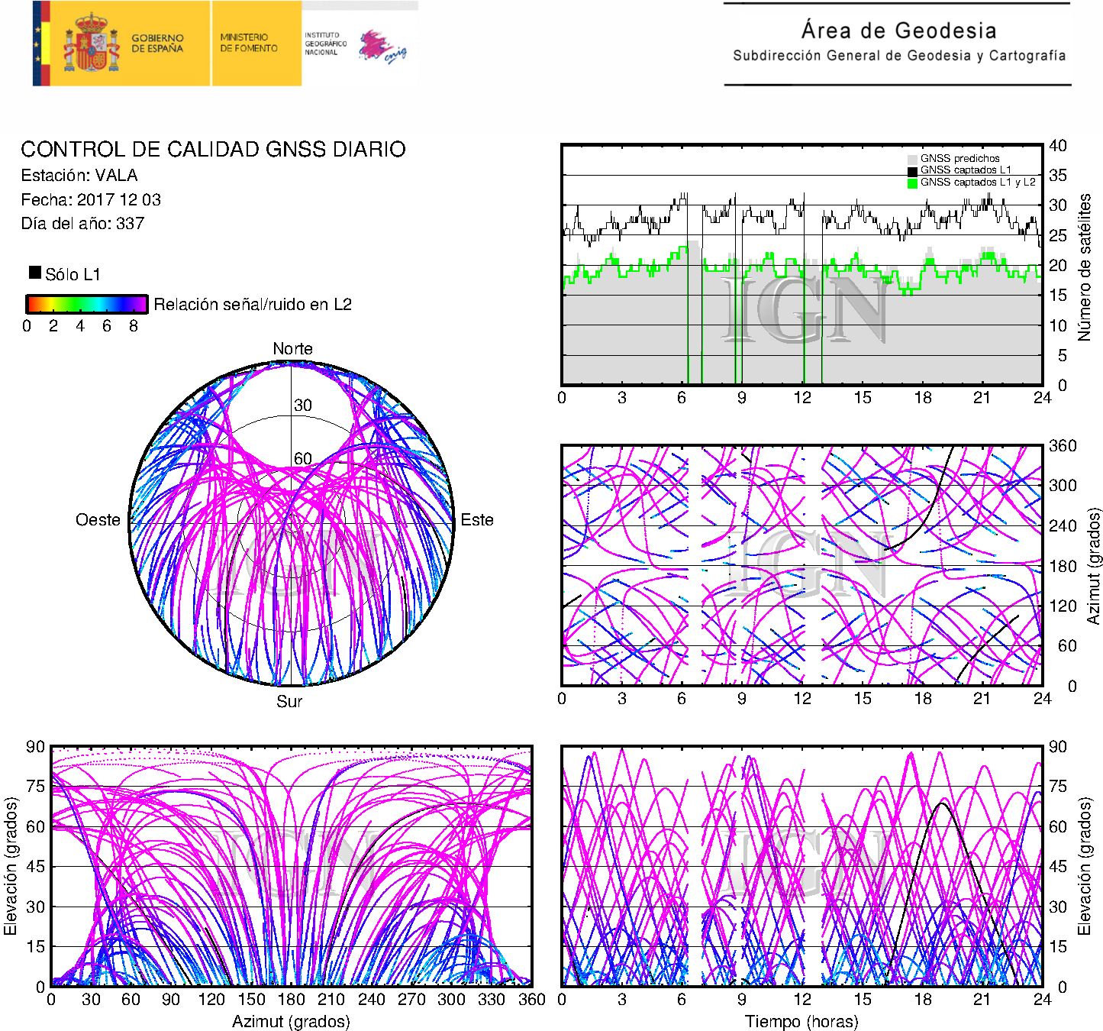Click the Fecha: 2017 12 03 line
1103x1031 pixels.
pos(91,200)
